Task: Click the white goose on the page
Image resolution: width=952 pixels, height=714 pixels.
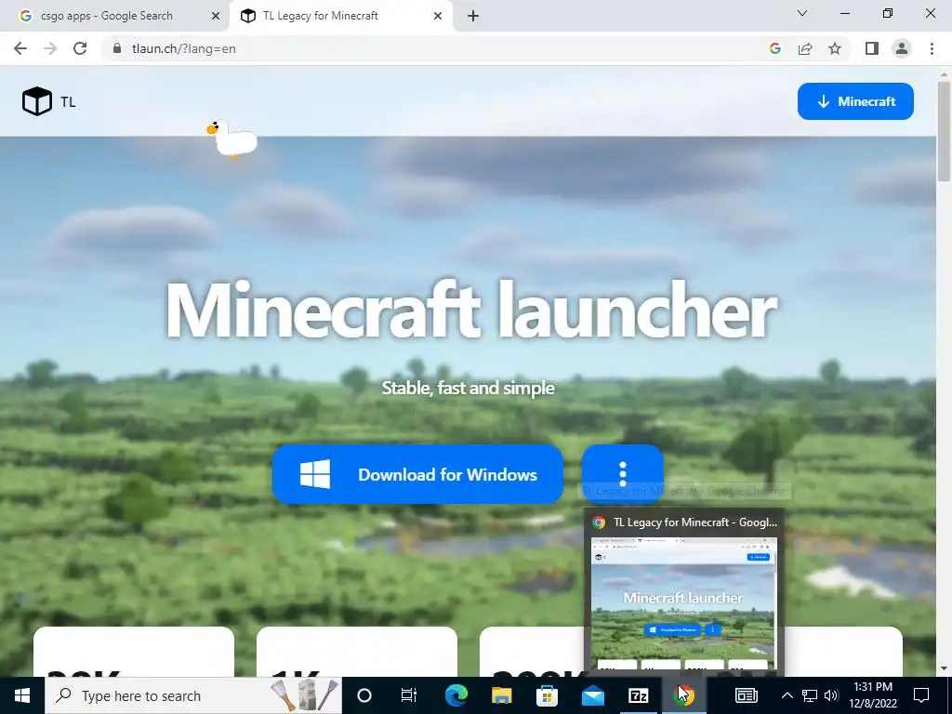Action: point(231,139)
